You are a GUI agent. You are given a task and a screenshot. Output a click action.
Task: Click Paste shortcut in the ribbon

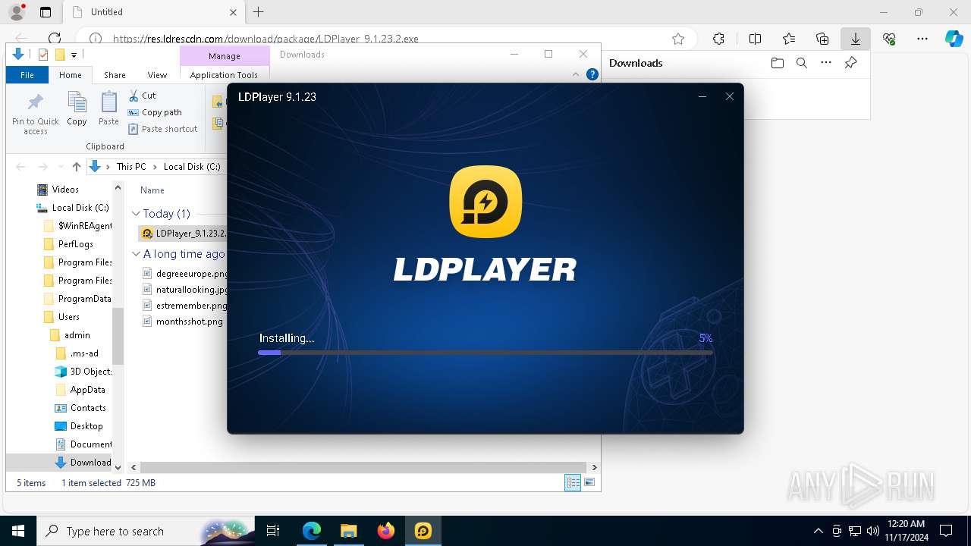163,129
